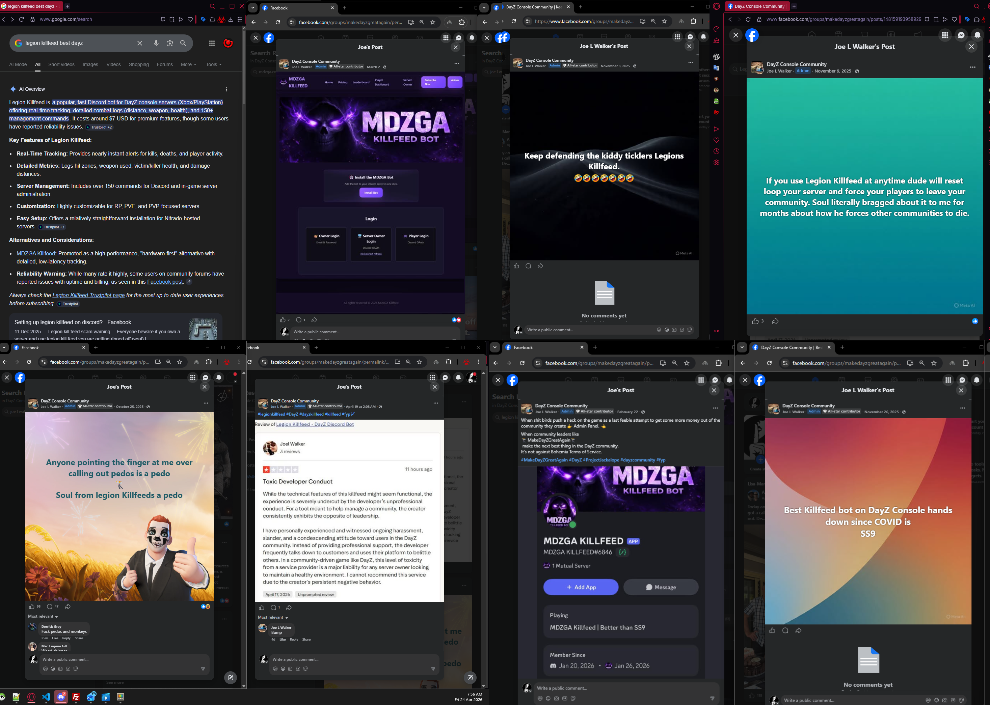Click Reply under Derrick Gray's comment
The image size is (990, 705).
click(66, 638)
